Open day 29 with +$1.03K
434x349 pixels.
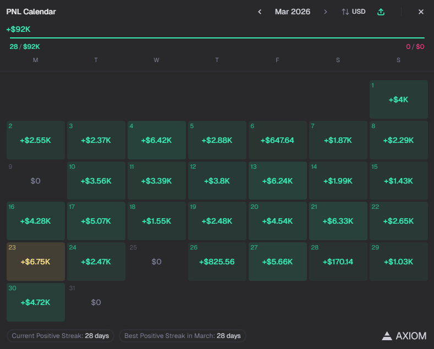pos(399,262)
